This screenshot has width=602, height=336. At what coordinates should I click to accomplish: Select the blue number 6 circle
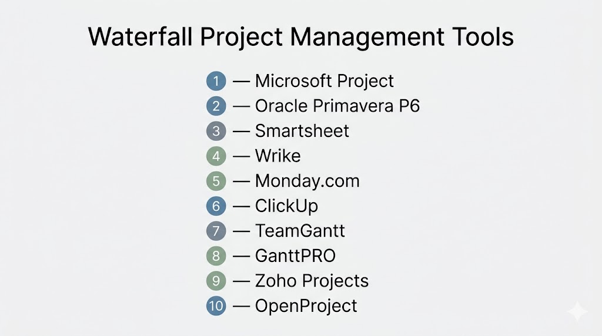pos(216,206)
